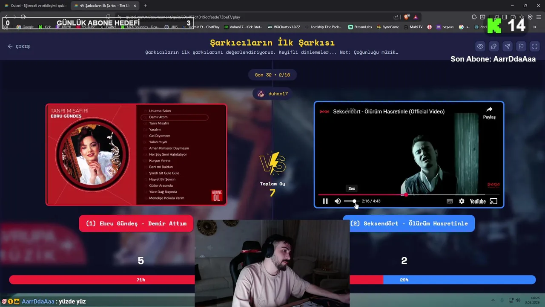The width and height of the screenshot is (545, 307).
Task: Click Paylaş share arrow on video
Action: 489,113
